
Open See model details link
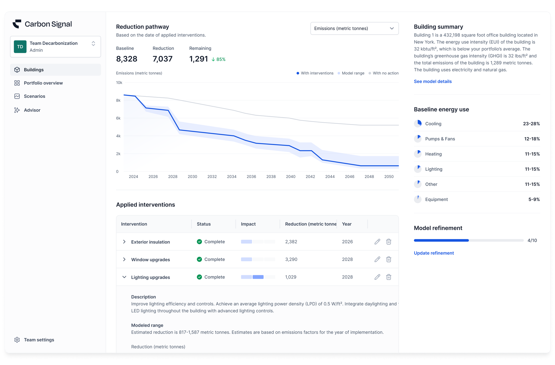(x=433, y=81)
